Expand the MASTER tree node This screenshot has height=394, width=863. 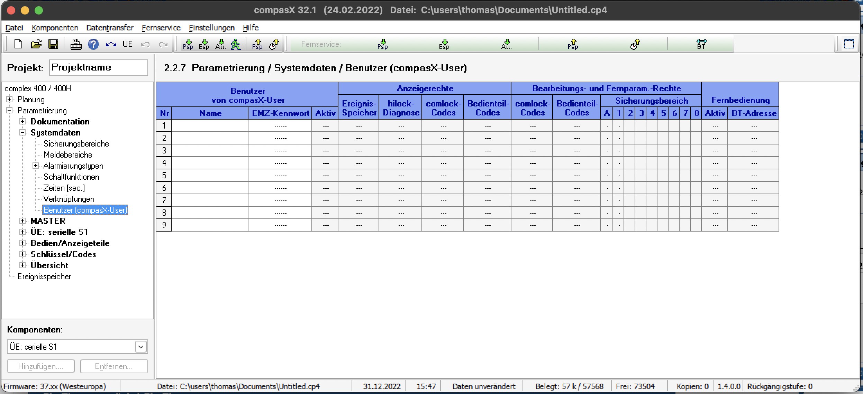tap(22, 221)
